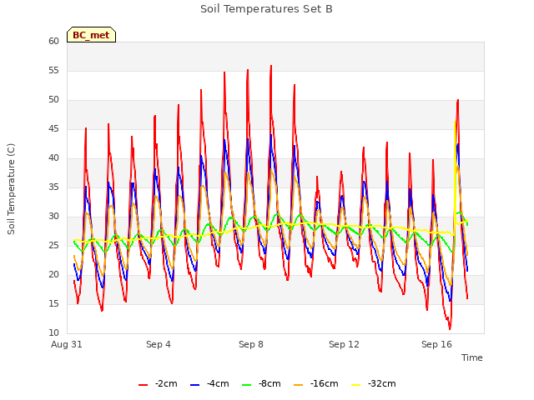Click the 40 y-axis tick label
Viewport: 534px width, 400px height.
click(53, 157)
